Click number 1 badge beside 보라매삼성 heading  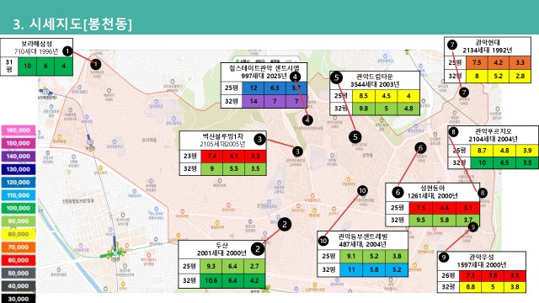[x=67, y=51]
